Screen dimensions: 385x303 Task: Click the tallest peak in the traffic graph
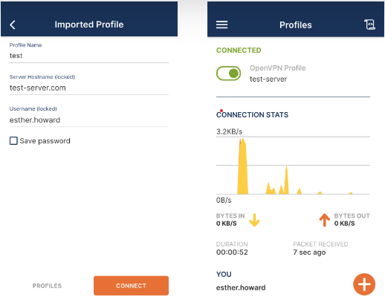pyautogui.click(x=243, y=166)
